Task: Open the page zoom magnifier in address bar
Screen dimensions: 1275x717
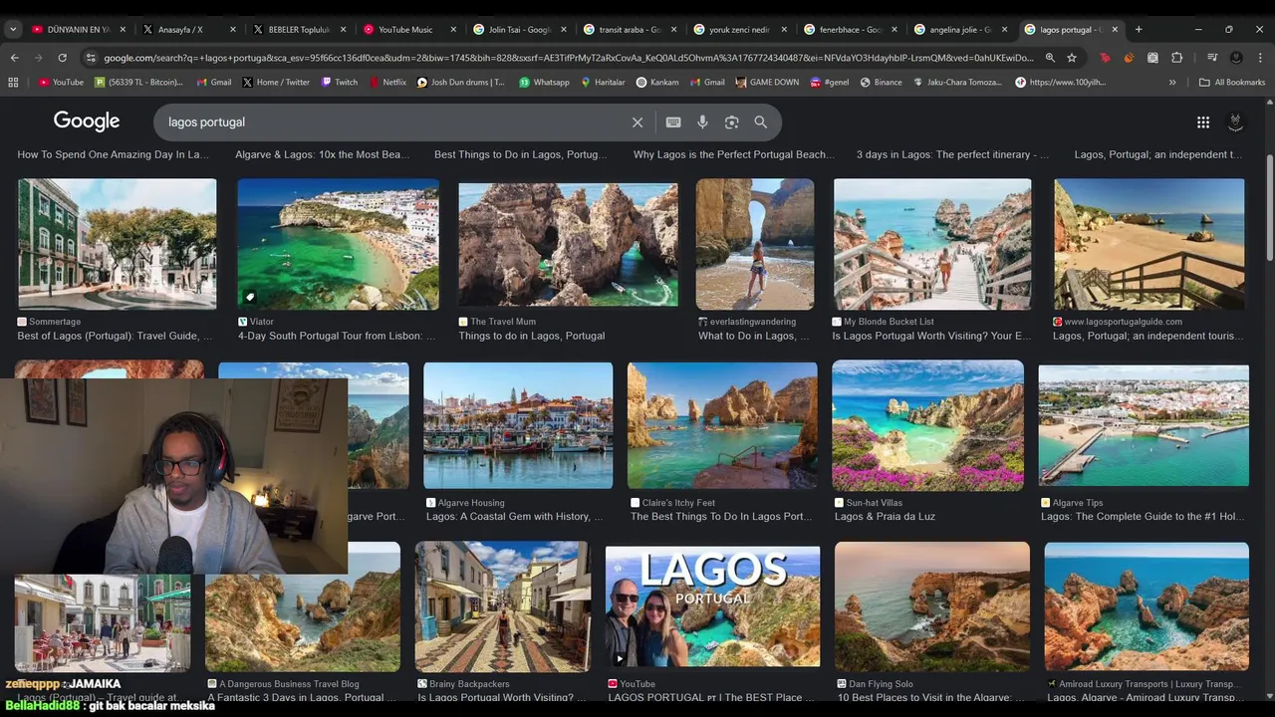Action: point(1050,58)
